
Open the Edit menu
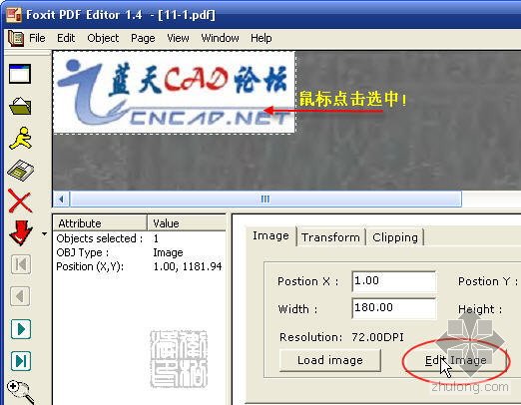66,38
